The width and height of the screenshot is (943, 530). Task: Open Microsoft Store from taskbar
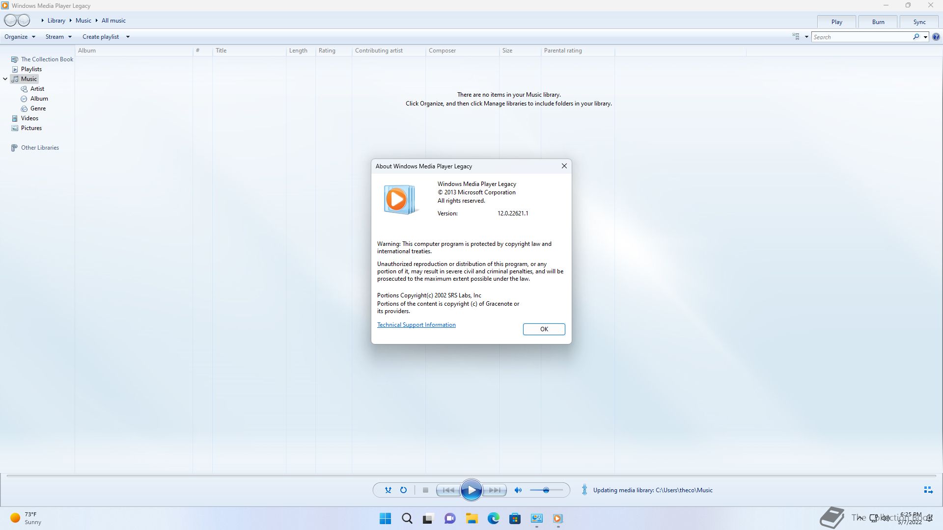(515, 518)
